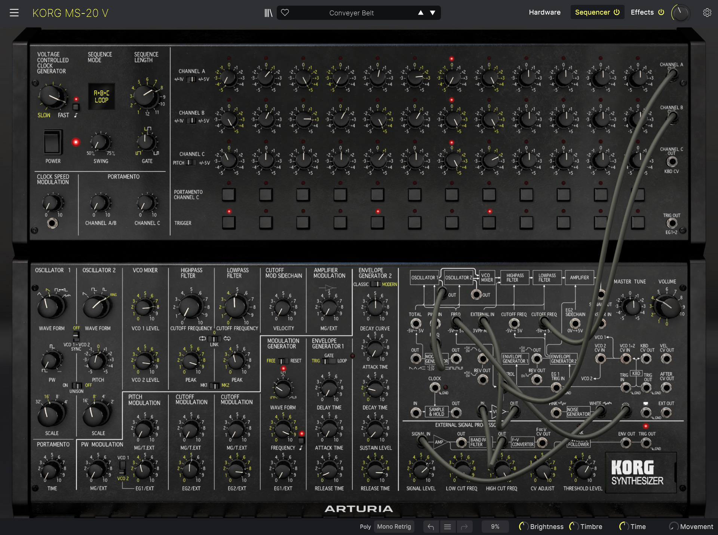Click the Movement macro knob
The width and height of the screenshot is (718, 535).
point(673,526)
